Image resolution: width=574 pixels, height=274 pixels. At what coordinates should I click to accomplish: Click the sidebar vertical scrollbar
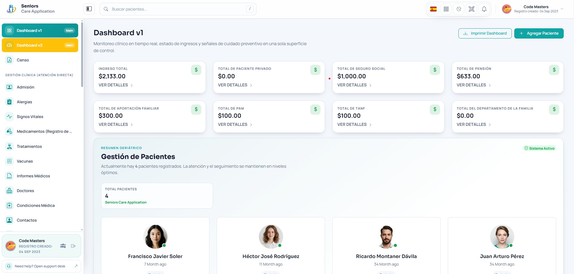coord(82,54)
